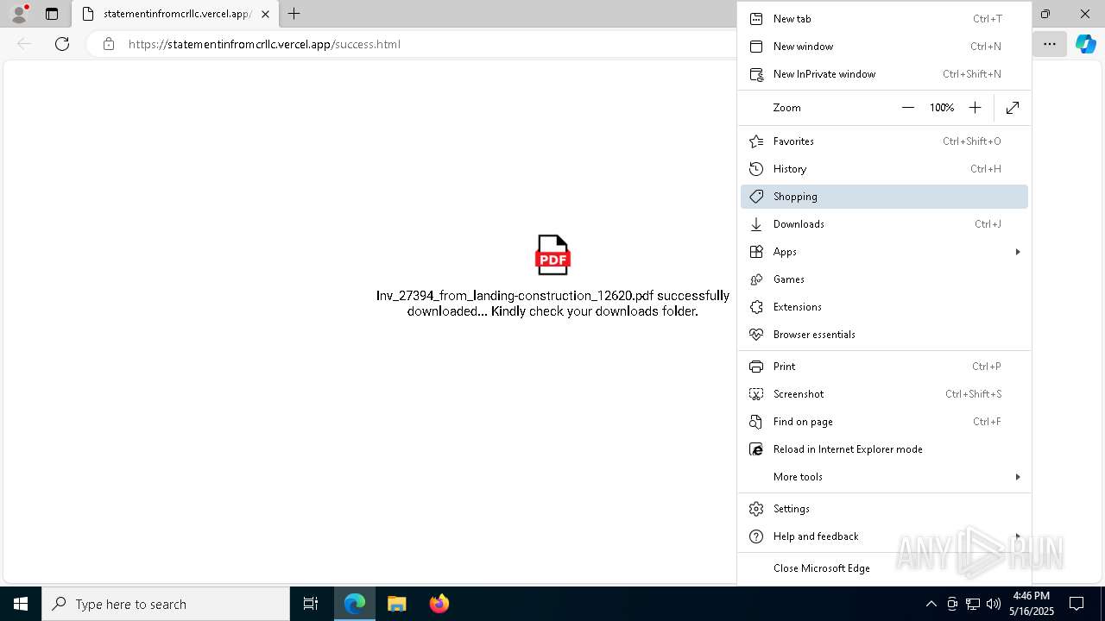Launch Firefox from the taskbar

coord(439,604)
